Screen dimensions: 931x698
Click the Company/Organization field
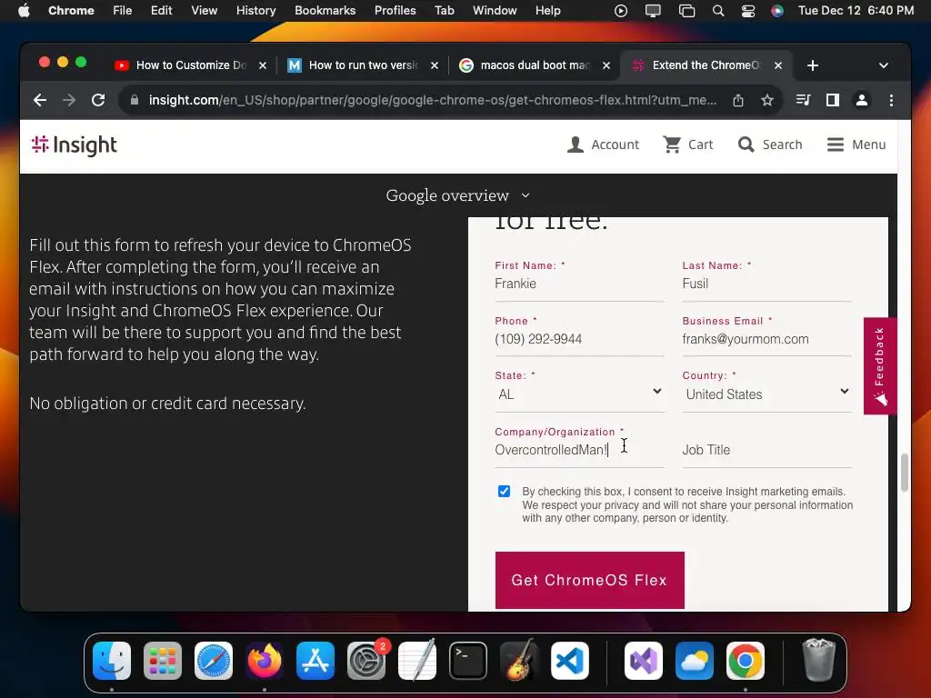[x=579, y=450]
